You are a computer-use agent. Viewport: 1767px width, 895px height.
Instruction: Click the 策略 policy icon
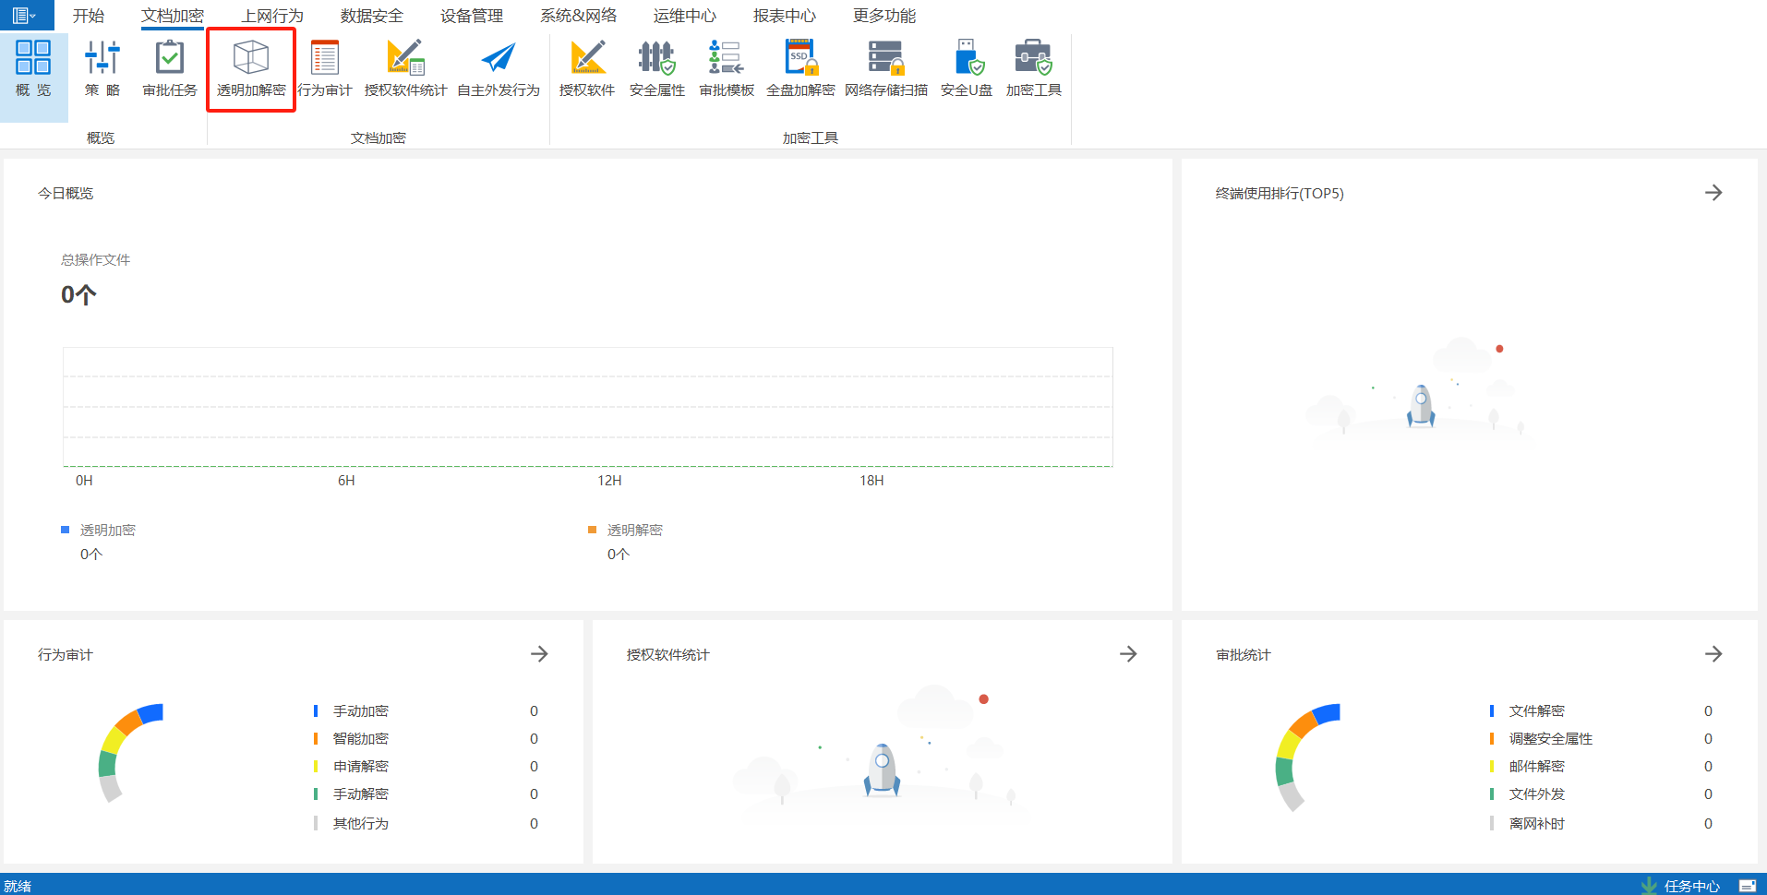[102, 68]
